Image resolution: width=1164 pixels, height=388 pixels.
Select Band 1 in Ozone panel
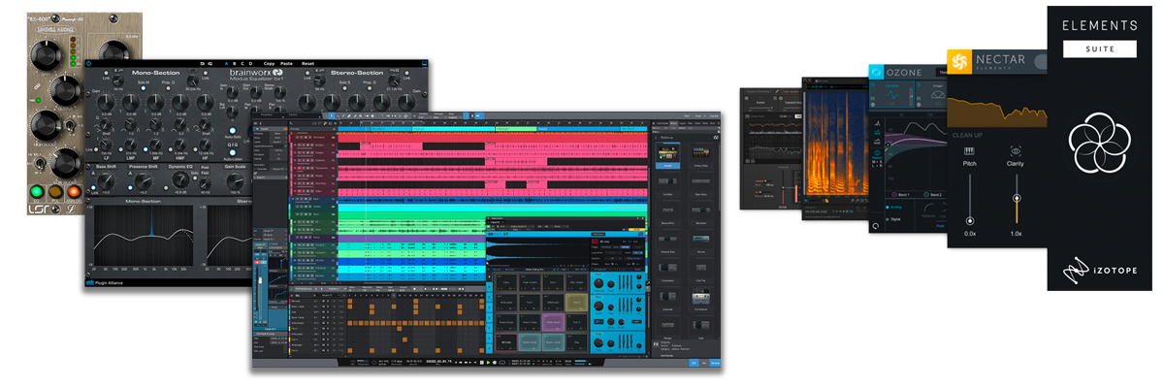click(x=902, y=195)
